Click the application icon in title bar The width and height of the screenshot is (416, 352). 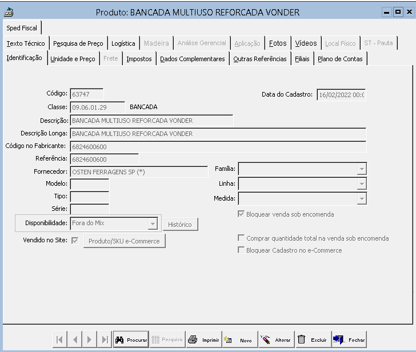click(x=9, y=12)
